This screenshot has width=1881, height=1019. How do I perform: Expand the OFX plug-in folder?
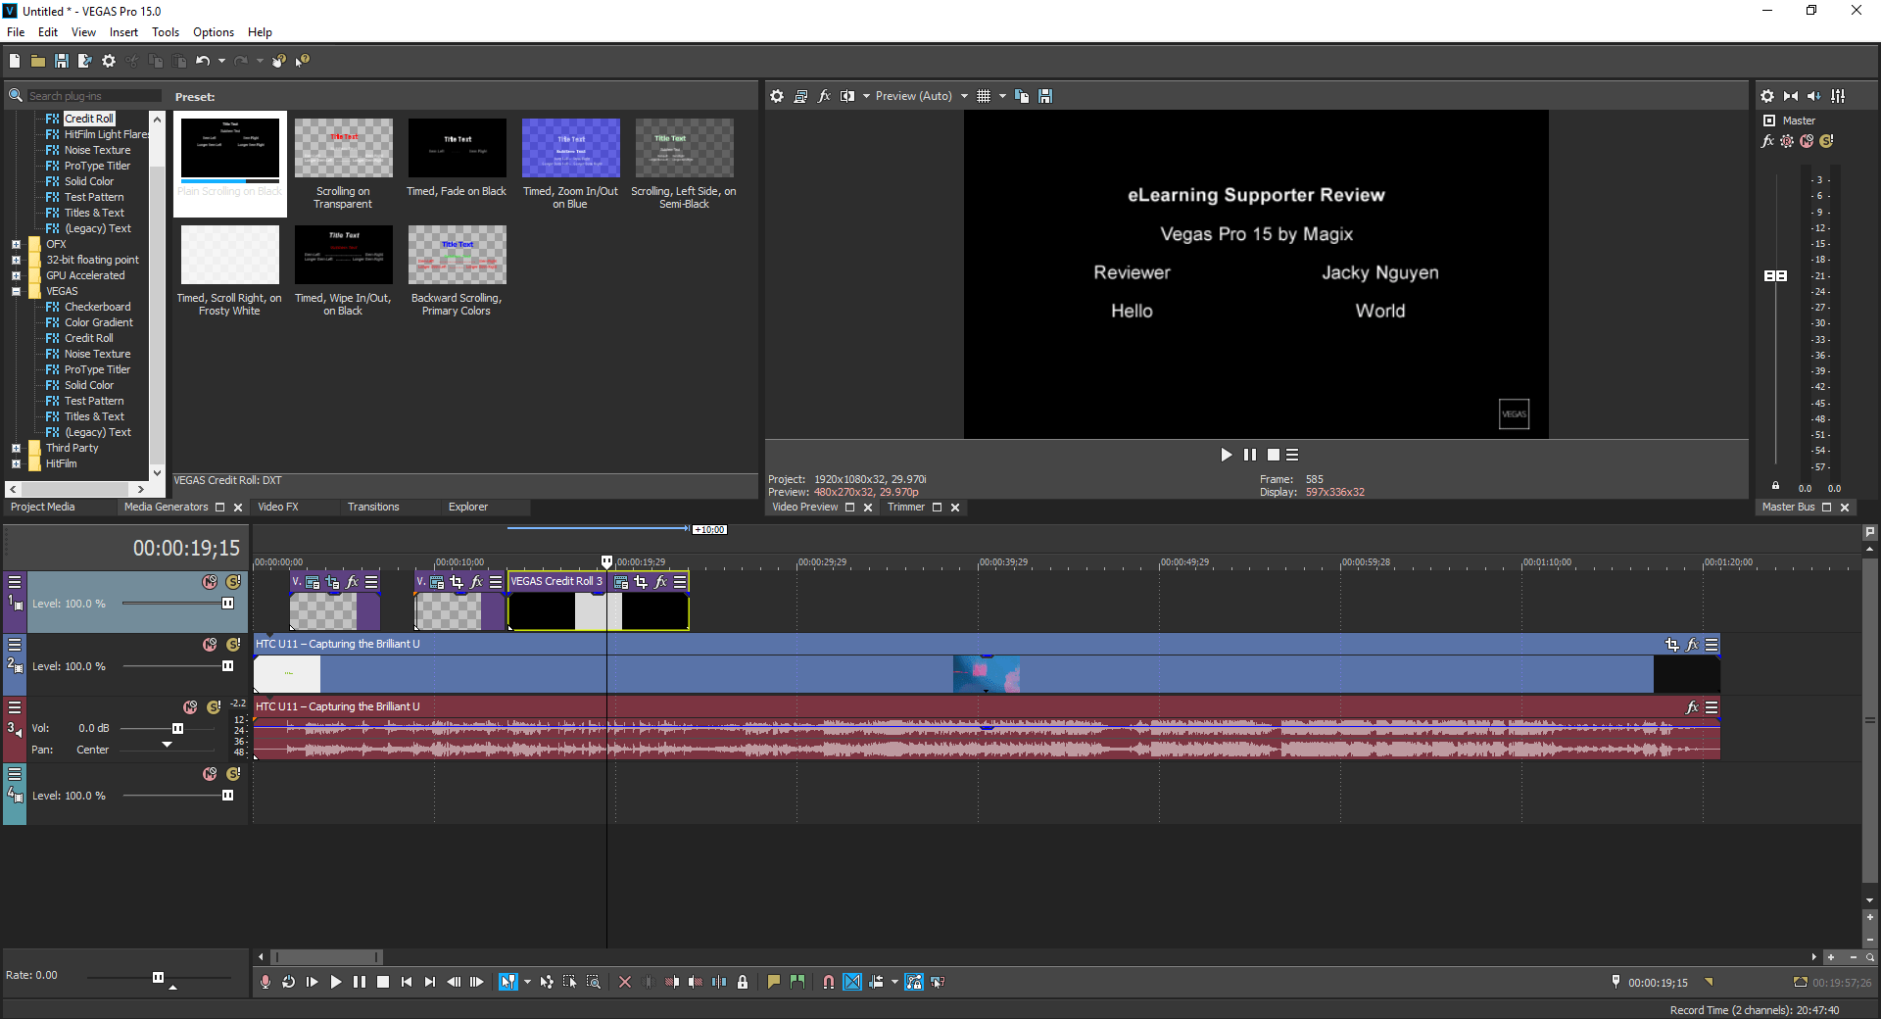[x=16, y=244]
